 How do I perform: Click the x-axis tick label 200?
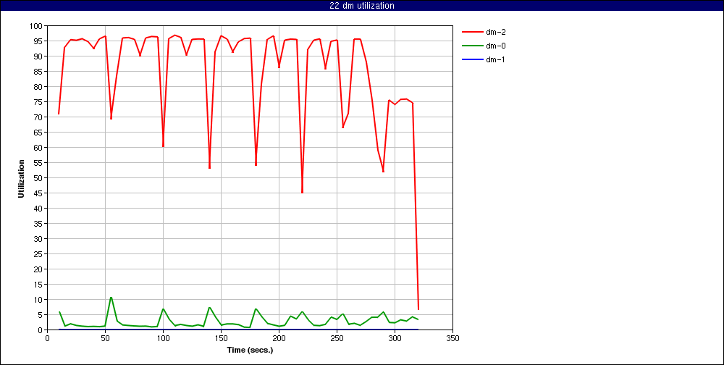(x=279, y=338)
